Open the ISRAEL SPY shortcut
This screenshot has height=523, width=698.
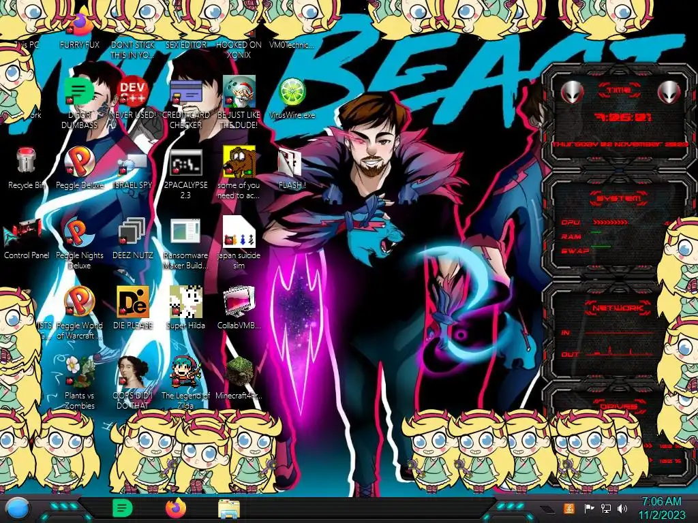coord(133,163)
